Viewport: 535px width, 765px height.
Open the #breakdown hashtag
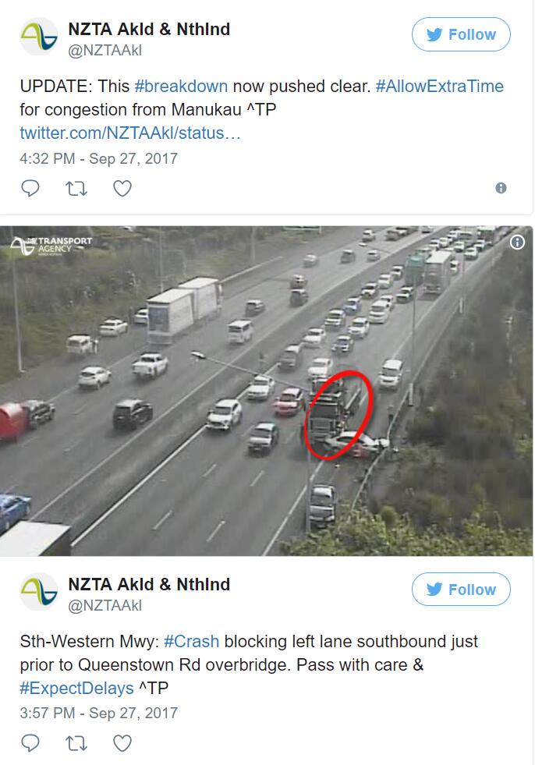(x=181, y=86)
